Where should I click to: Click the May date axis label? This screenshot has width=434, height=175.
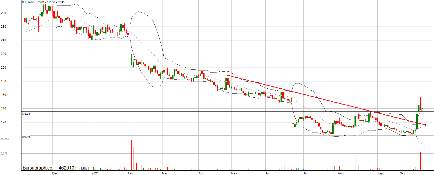(x=234, y=173)
